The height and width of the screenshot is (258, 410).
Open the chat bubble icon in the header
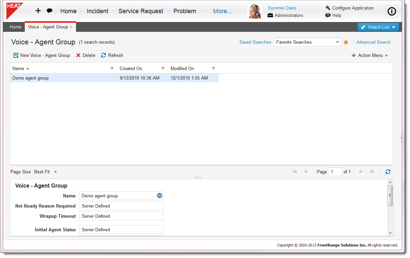coord(49,11)
